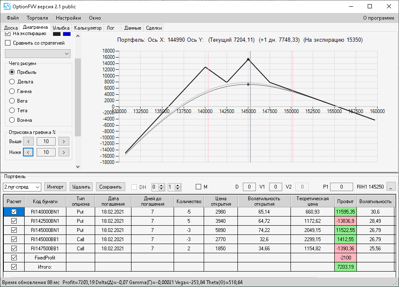Click the left arrow next to Выше

tap(28, 141)
